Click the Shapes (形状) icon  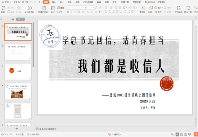tap(151, 8)
